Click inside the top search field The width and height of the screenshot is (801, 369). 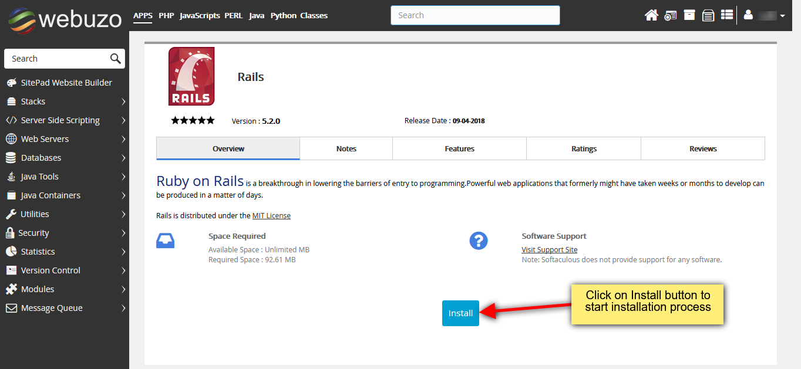475,15
